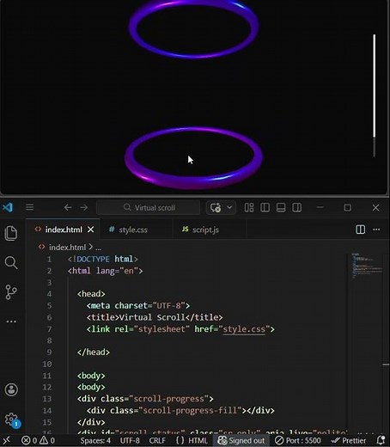Click the Prettier status bar item
This screenshot has height=447, width=390.
(348, 440)
